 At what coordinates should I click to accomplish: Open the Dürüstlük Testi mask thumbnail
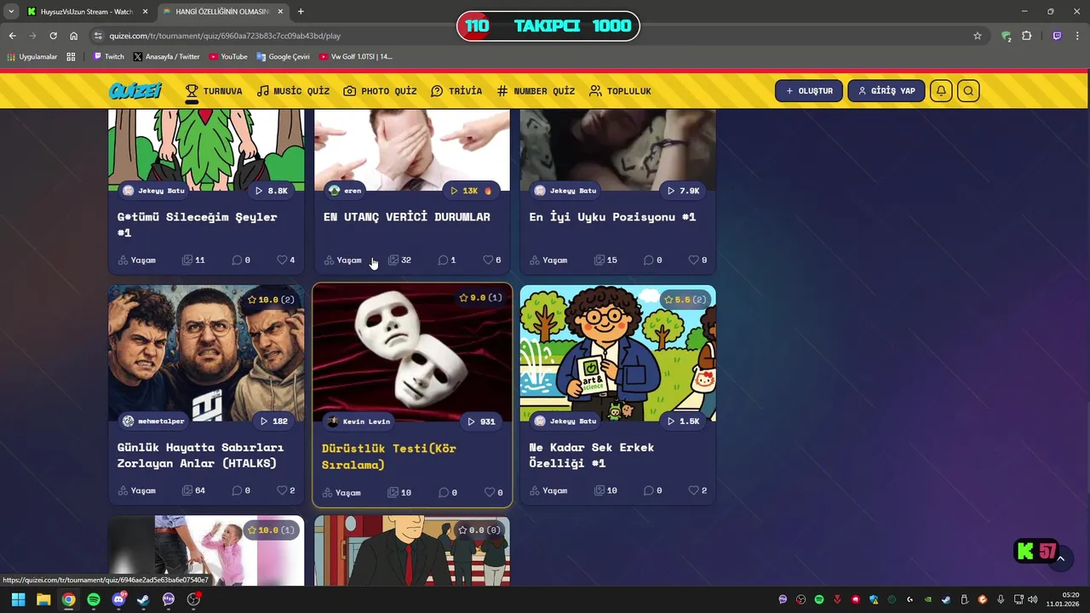[412, 353]
